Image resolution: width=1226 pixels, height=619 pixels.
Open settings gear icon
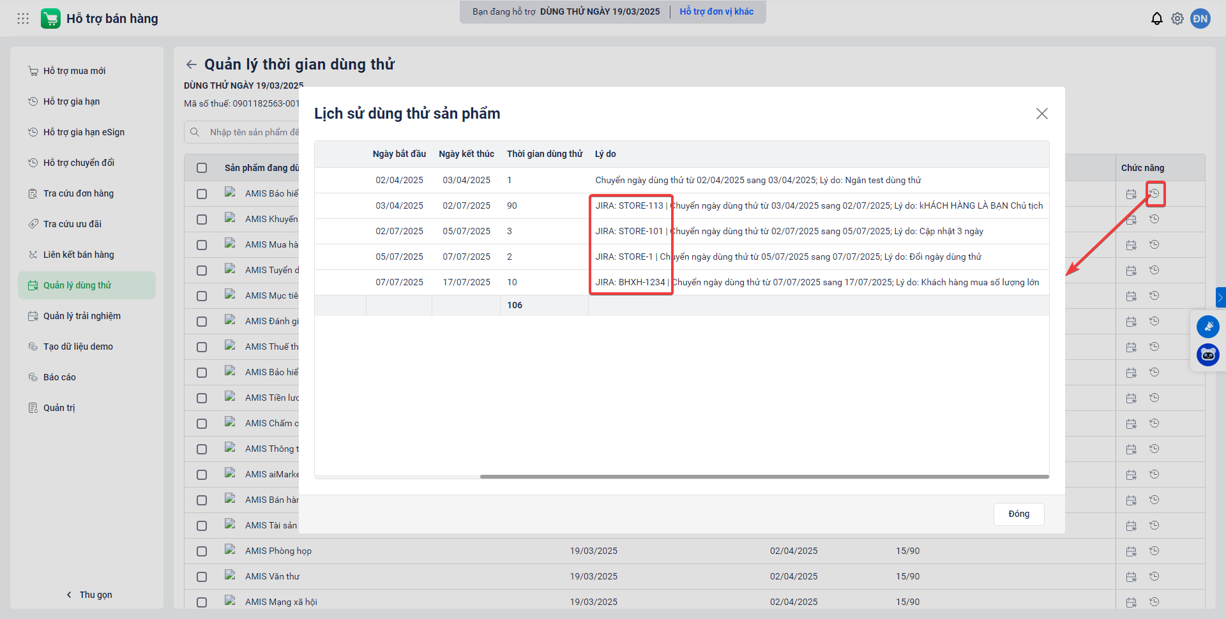pos(1177,19)
